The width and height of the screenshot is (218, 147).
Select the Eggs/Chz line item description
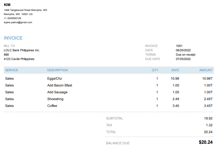coord(55,79)
